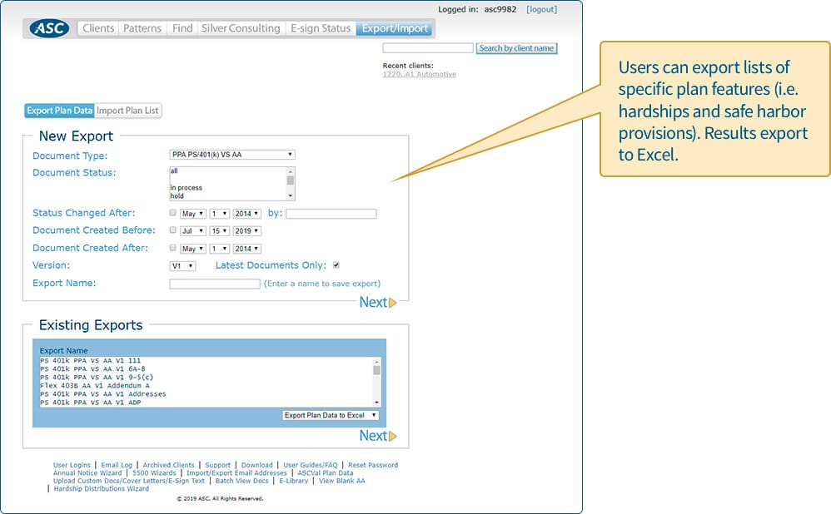The image size is (831, 514).
Task: Select 'in process' in Document Status list
Action: point(187,188)
